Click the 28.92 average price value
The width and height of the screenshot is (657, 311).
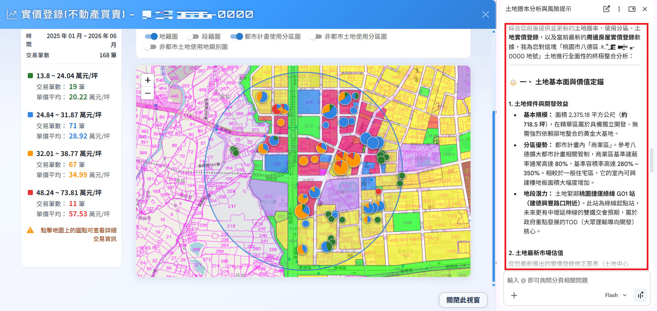coord(78,136)
